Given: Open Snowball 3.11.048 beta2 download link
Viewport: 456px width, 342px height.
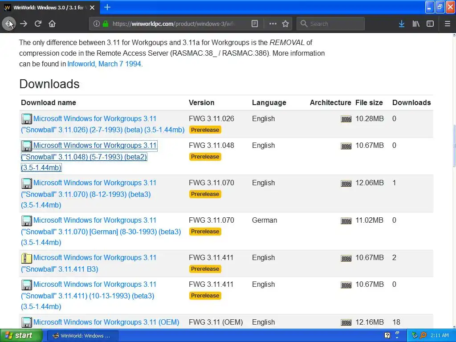Looking at the screenshot, I should 89,156.
